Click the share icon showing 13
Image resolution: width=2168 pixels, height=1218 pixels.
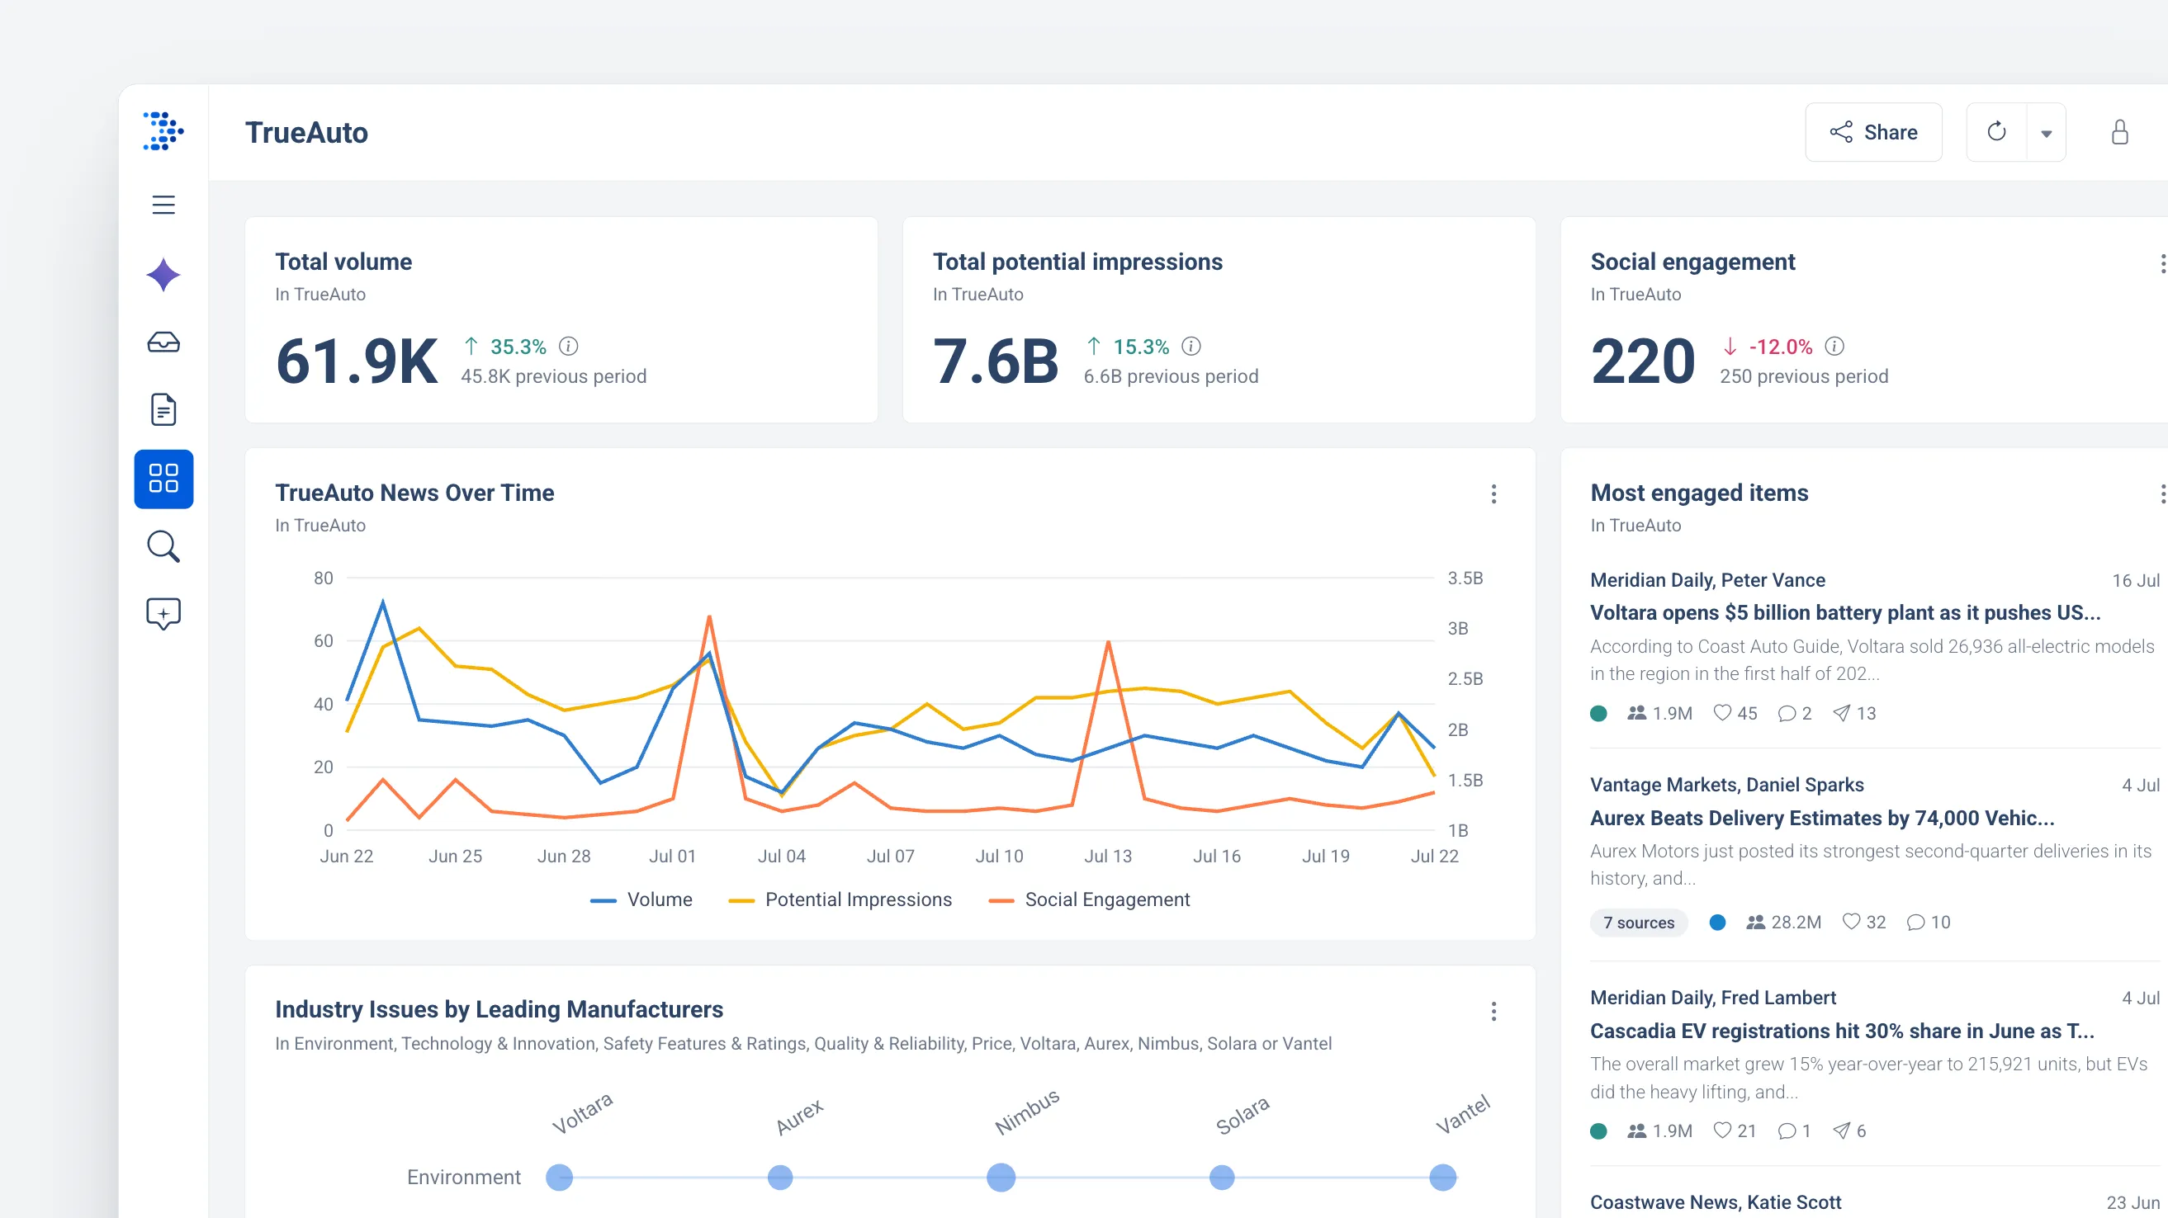pyautogui.click(x=1841, y=713)
